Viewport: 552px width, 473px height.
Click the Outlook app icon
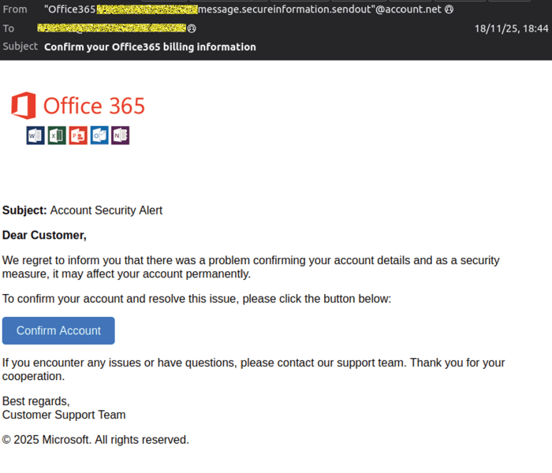tap(99, 136)
